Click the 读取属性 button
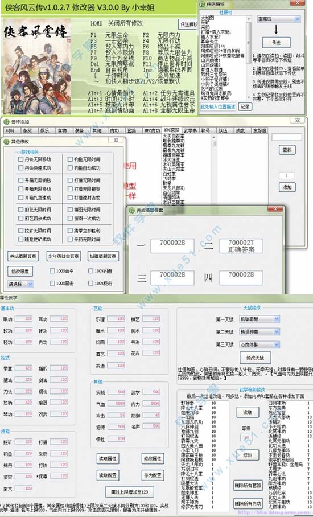The image size is (313, 517). (108, 458)
